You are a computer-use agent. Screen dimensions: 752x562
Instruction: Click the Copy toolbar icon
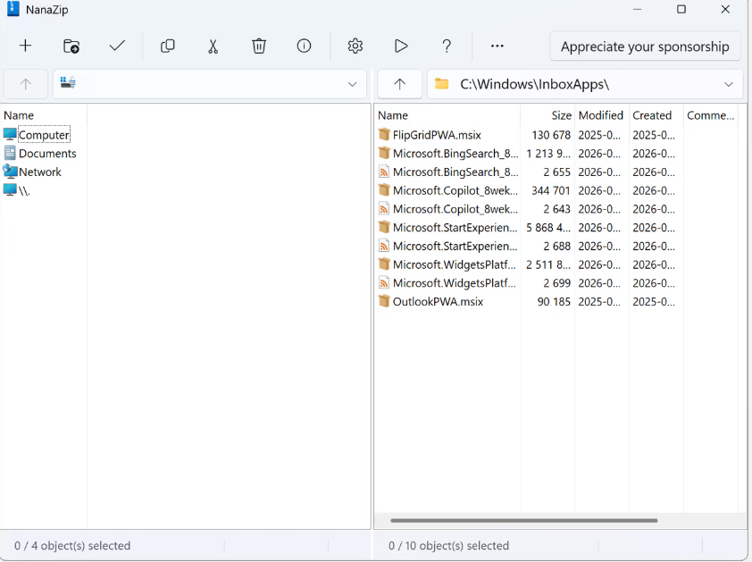pyautogui.click(x=167, y=46)
